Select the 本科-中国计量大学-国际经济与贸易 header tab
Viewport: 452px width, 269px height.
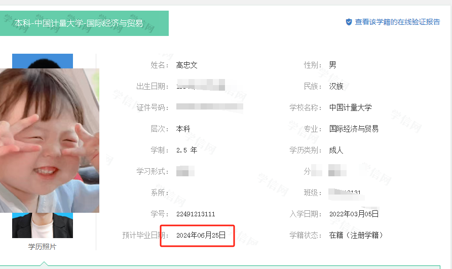click(x=84, y=23)
